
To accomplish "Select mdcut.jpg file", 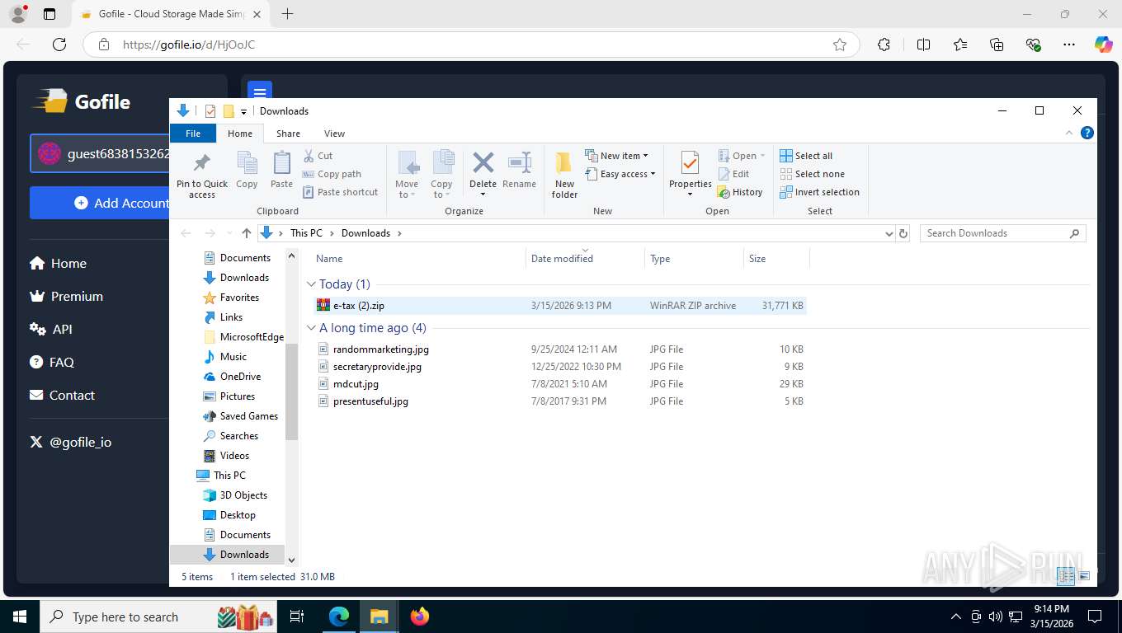I will click(560, 384).
